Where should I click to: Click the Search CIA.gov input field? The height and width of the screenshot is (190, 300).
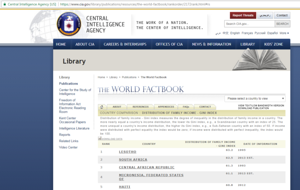point(249,24)
